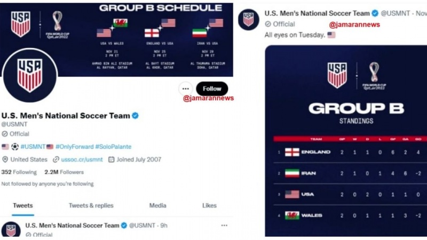
Task: View the 2.2M Followers list
Action: click(x=64, y=172)
